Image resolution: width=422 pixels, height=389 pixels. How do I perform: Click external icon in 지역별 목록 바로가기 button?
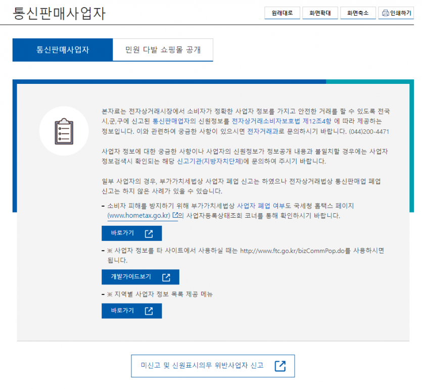point(149,311)
